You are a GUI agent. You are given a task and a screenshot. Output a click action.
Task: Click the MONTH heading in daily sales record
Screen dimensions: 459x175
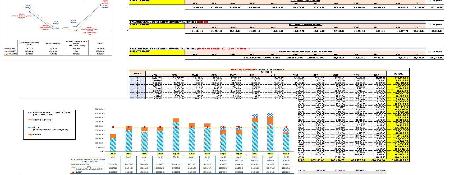tap(266, 72)
